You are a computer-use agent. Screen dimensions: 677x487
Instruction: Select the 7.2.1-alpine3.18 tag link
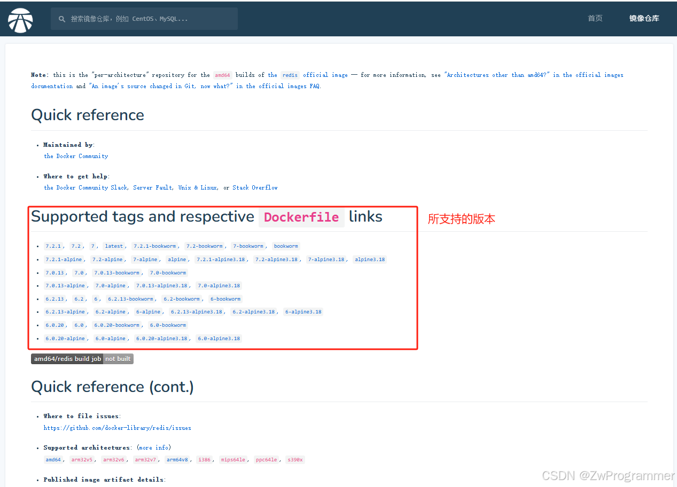click(220, 260)
